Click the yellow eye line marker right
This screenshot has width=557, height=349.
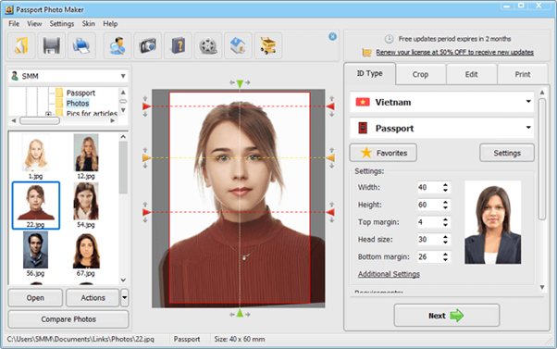[330, 157]
